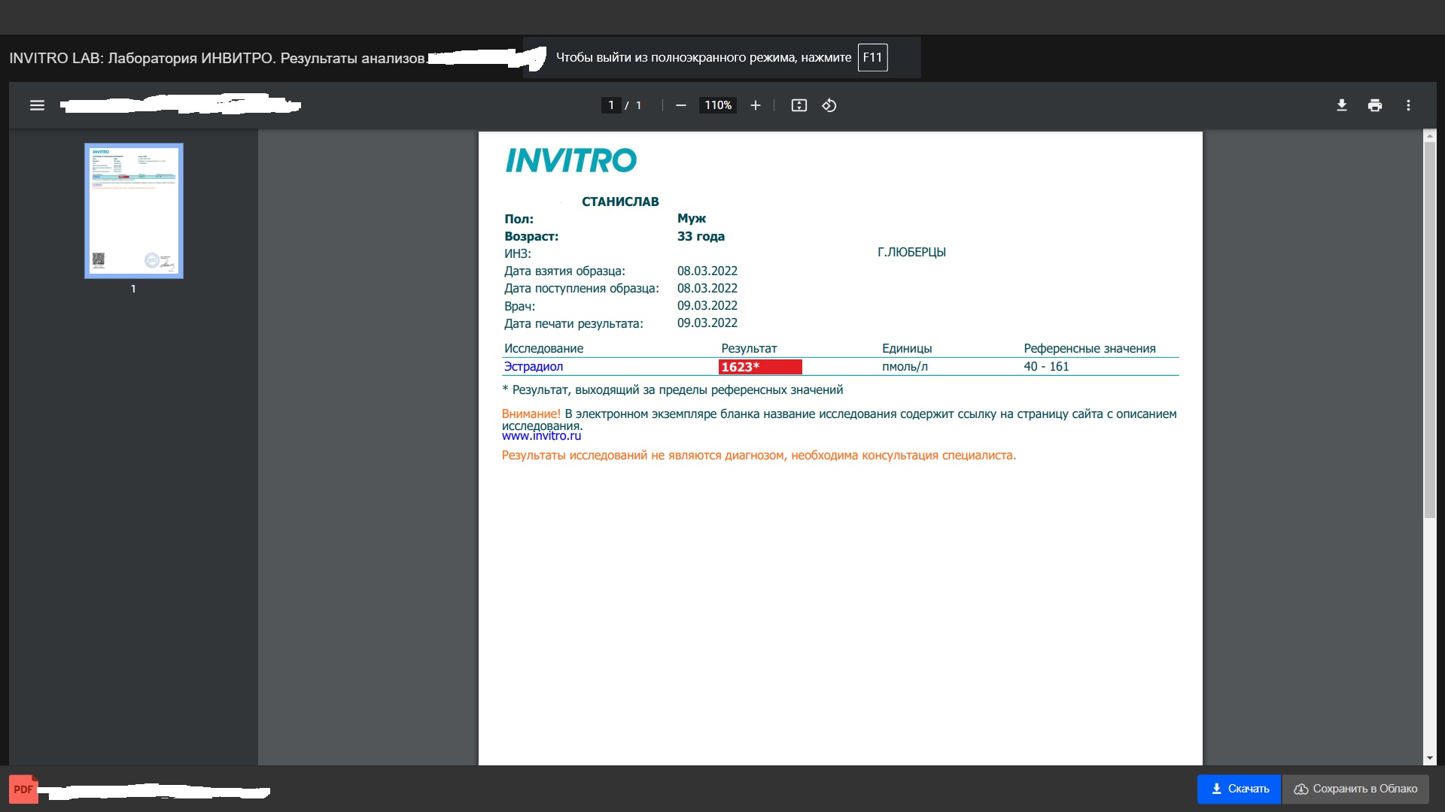Viewport: 1445px width, 812px height.
Task: Click the F11 key hint box
Action: point(872,57)
